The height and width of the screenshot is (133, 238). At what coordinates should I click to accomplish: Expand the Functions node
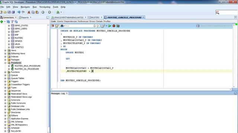[x=5, y=72]
